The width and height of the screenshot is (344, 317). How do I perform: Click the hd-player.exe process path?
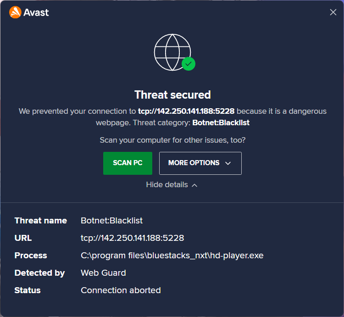coord(172,256)
